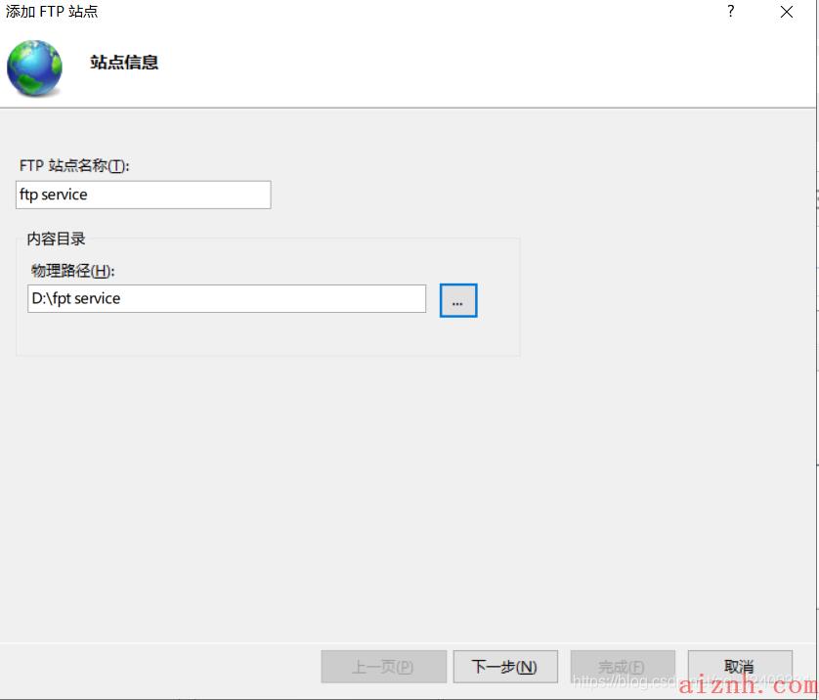
Task: Focus the FTP 站点名称 input field
Action: [x=143, y=195]
